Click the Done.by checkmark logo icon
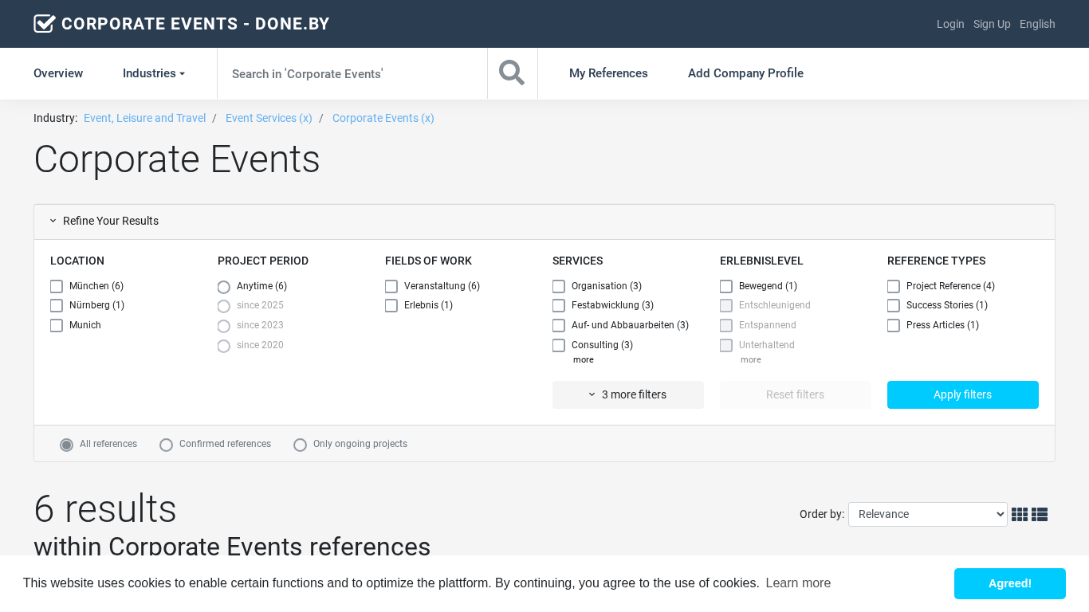This screenshot has width=1089, height=612. pyautogui.click(x=45, y=24)
